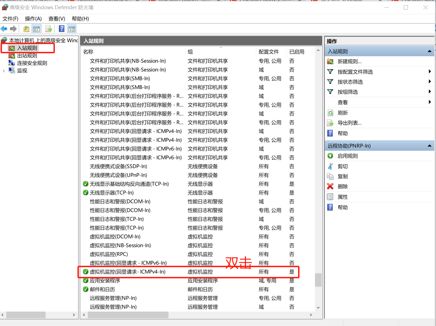Image resolution: width=436 pixels, height=326 pixels.
Task: Open the 操作(A) menu
Action: [x=33, y=19]
